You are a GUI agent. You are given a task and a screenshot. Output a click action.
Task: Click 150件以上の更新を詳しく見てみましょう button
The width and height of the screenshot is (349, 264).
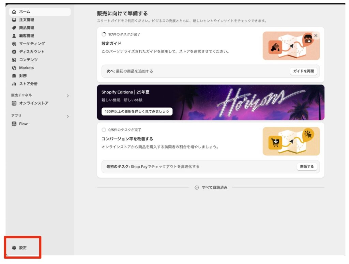coord(137,111)
